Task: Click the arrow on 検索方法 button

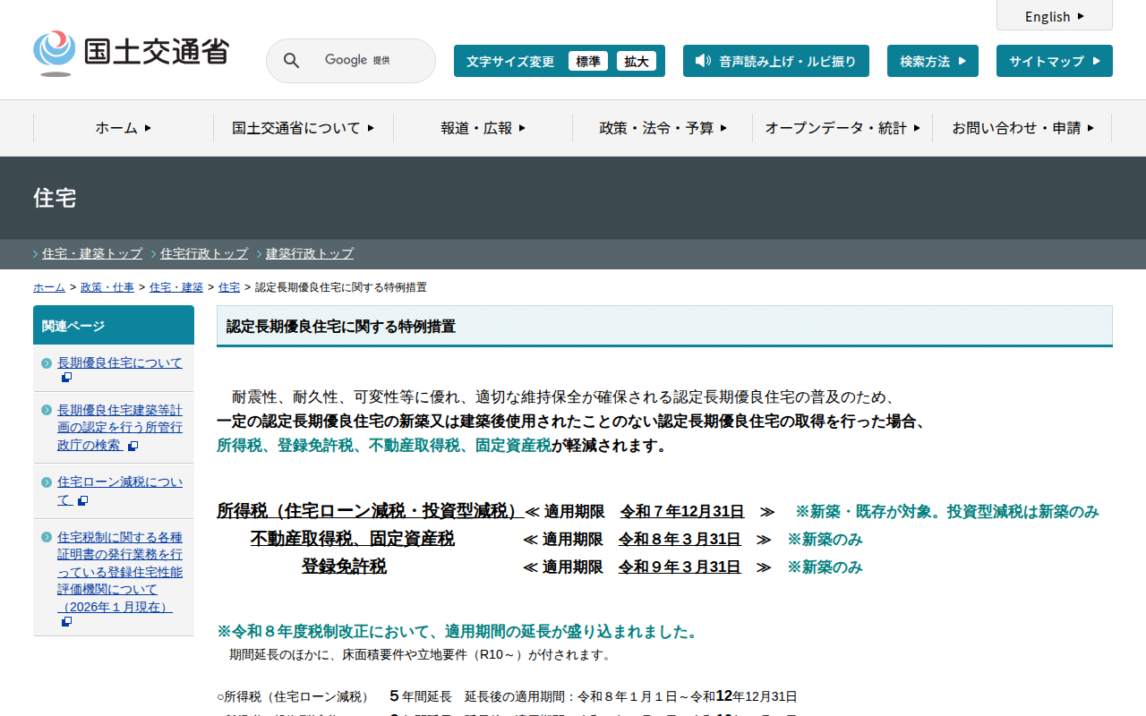Action: coord(962,61)
